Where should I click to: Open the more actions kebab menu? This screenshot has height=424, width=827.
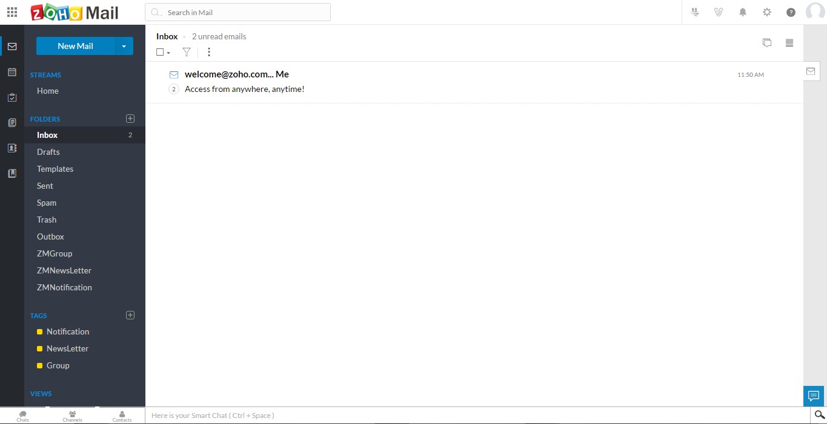(208, 52)
